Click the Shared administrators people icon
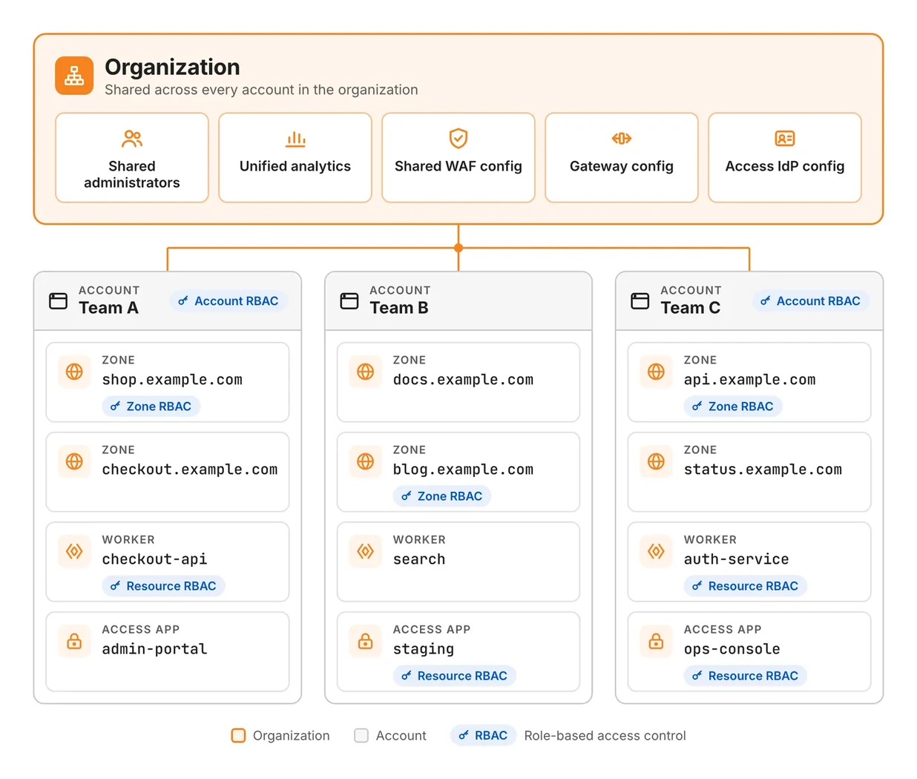 [132, 139]
